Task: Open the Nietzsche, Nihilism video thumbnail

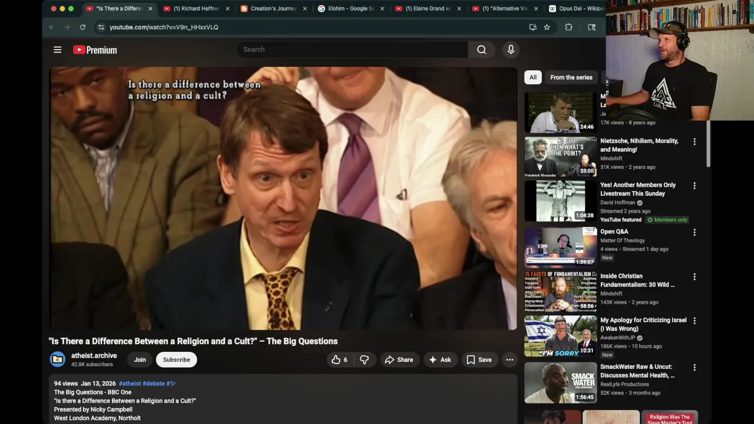Action: click(x=560, y=157)
